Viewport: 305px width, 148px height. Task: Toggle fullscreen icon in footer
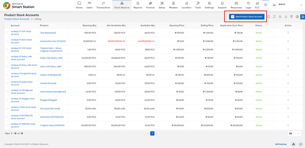click(x=301, y=144)
